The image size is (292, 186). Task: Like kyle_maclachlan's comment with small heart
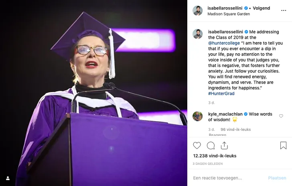pos(281,116)
